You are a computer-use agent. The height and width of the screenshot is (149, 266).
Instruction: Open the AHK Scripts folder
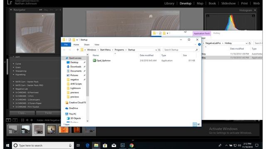tap(76, 84)
